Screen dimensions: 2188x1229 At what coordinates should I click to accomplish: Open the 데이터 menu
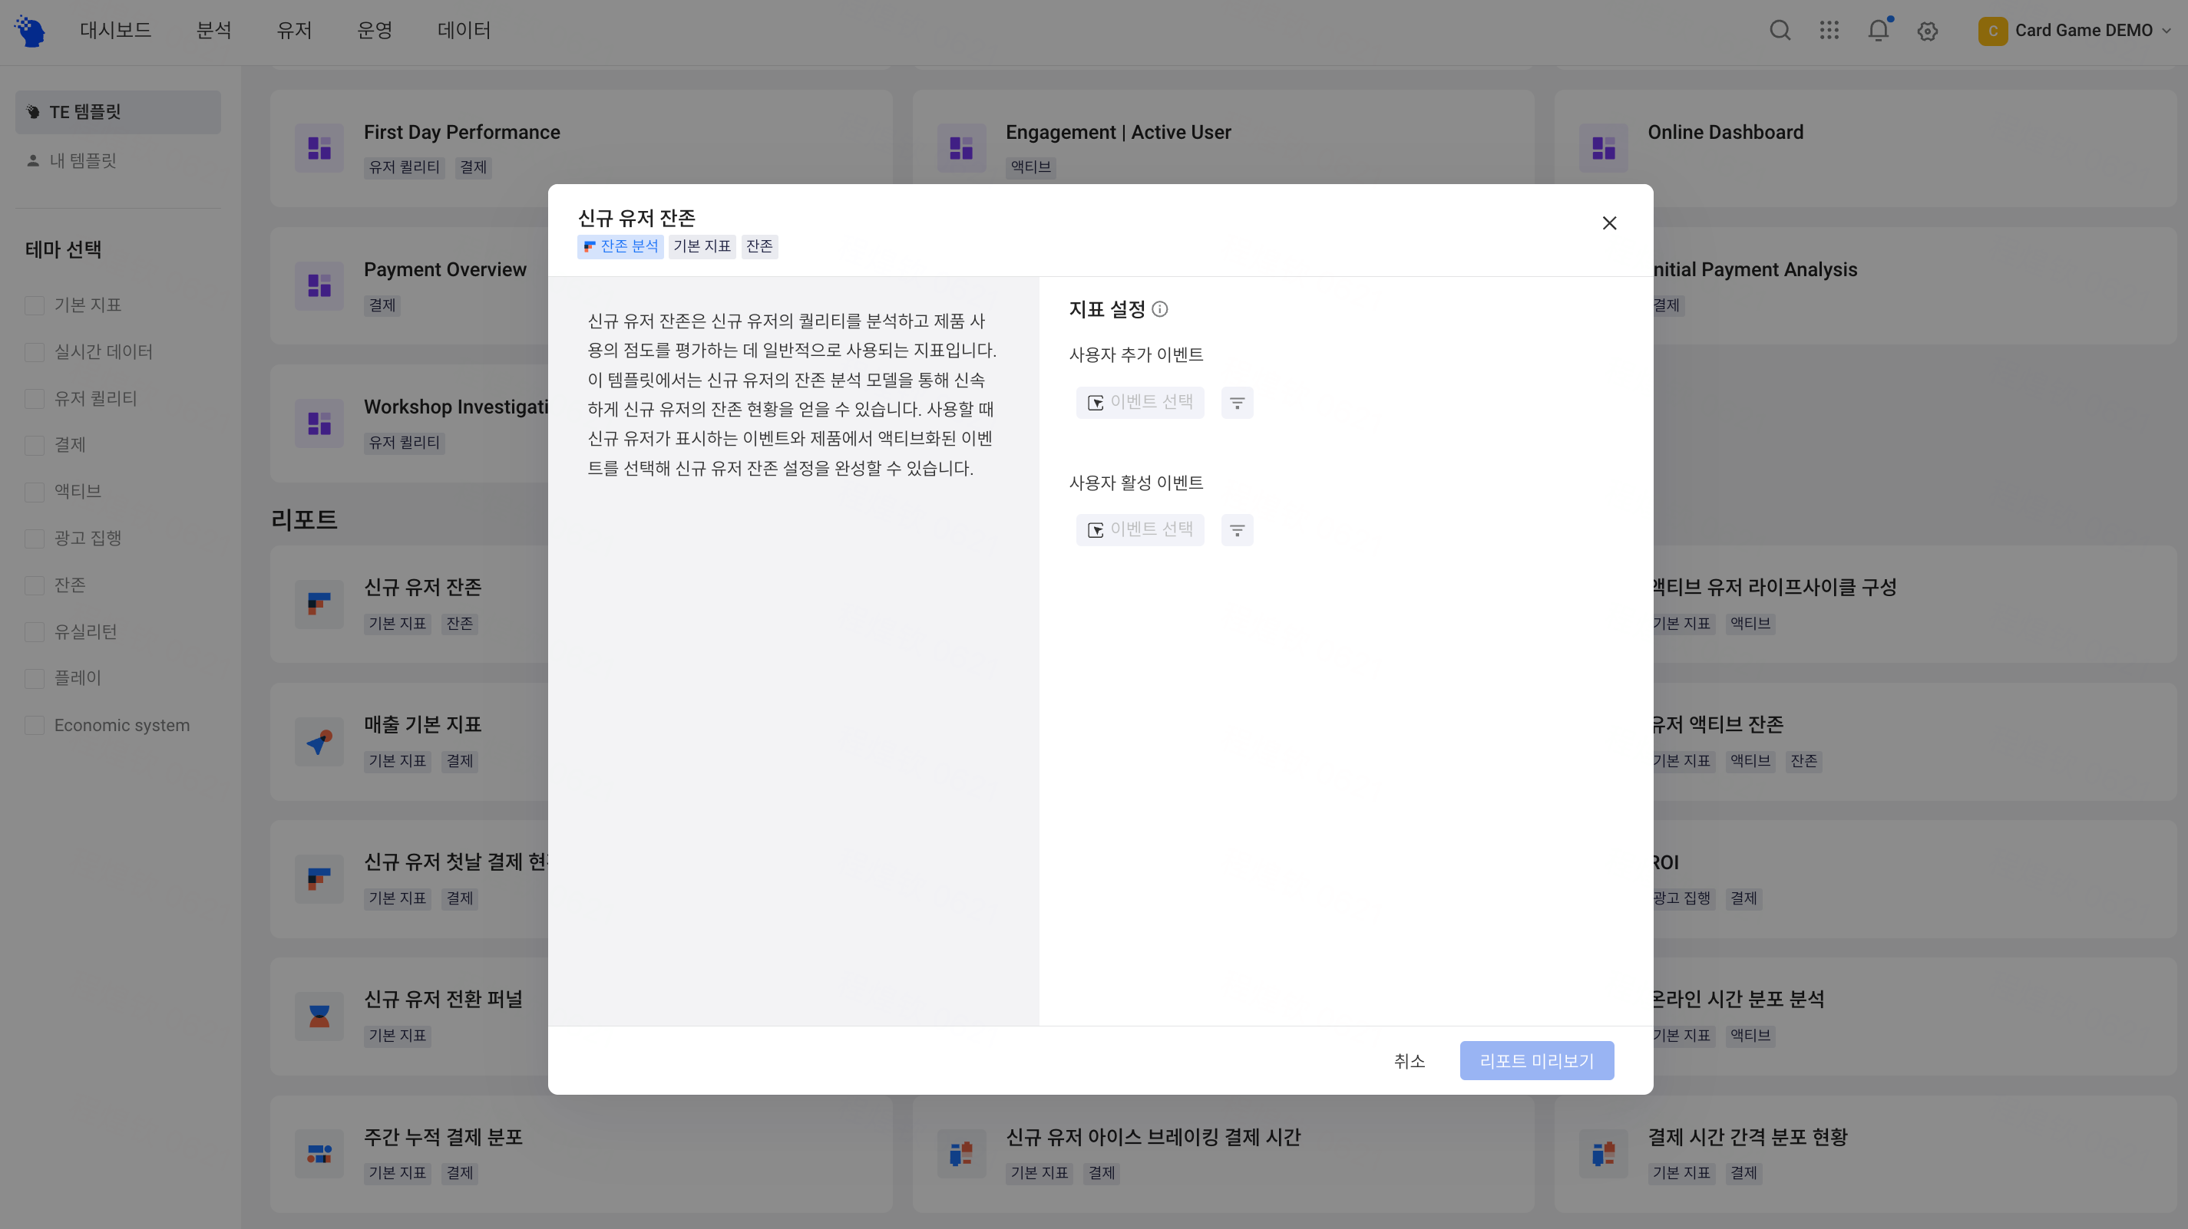(x=464, y=31)
